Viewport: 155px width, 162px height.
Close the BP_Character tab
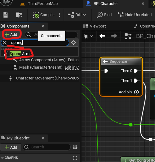143,4
